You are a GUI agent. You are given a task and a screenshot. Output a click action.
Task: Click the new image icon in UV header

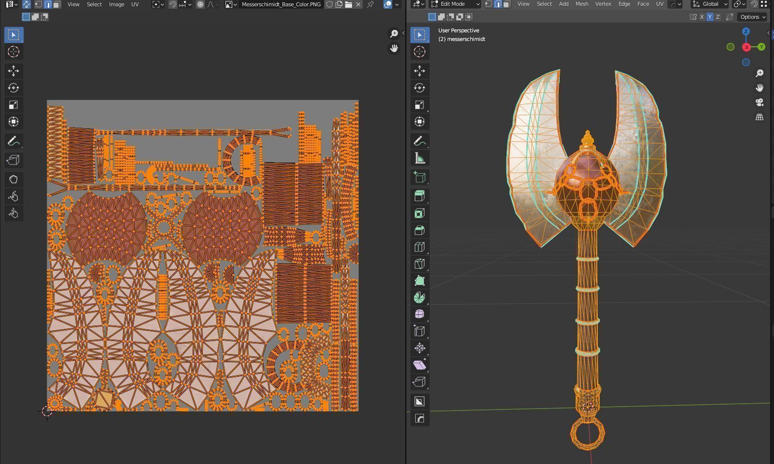pos(339,4)
